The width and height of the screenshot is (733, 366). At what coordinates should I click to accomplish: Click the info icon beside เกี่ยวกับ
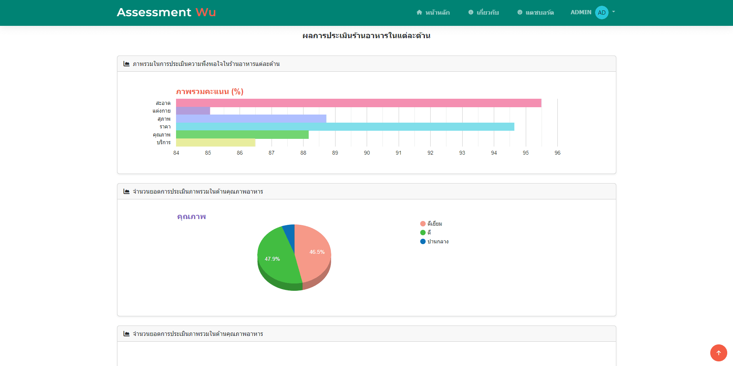(471, 12)
